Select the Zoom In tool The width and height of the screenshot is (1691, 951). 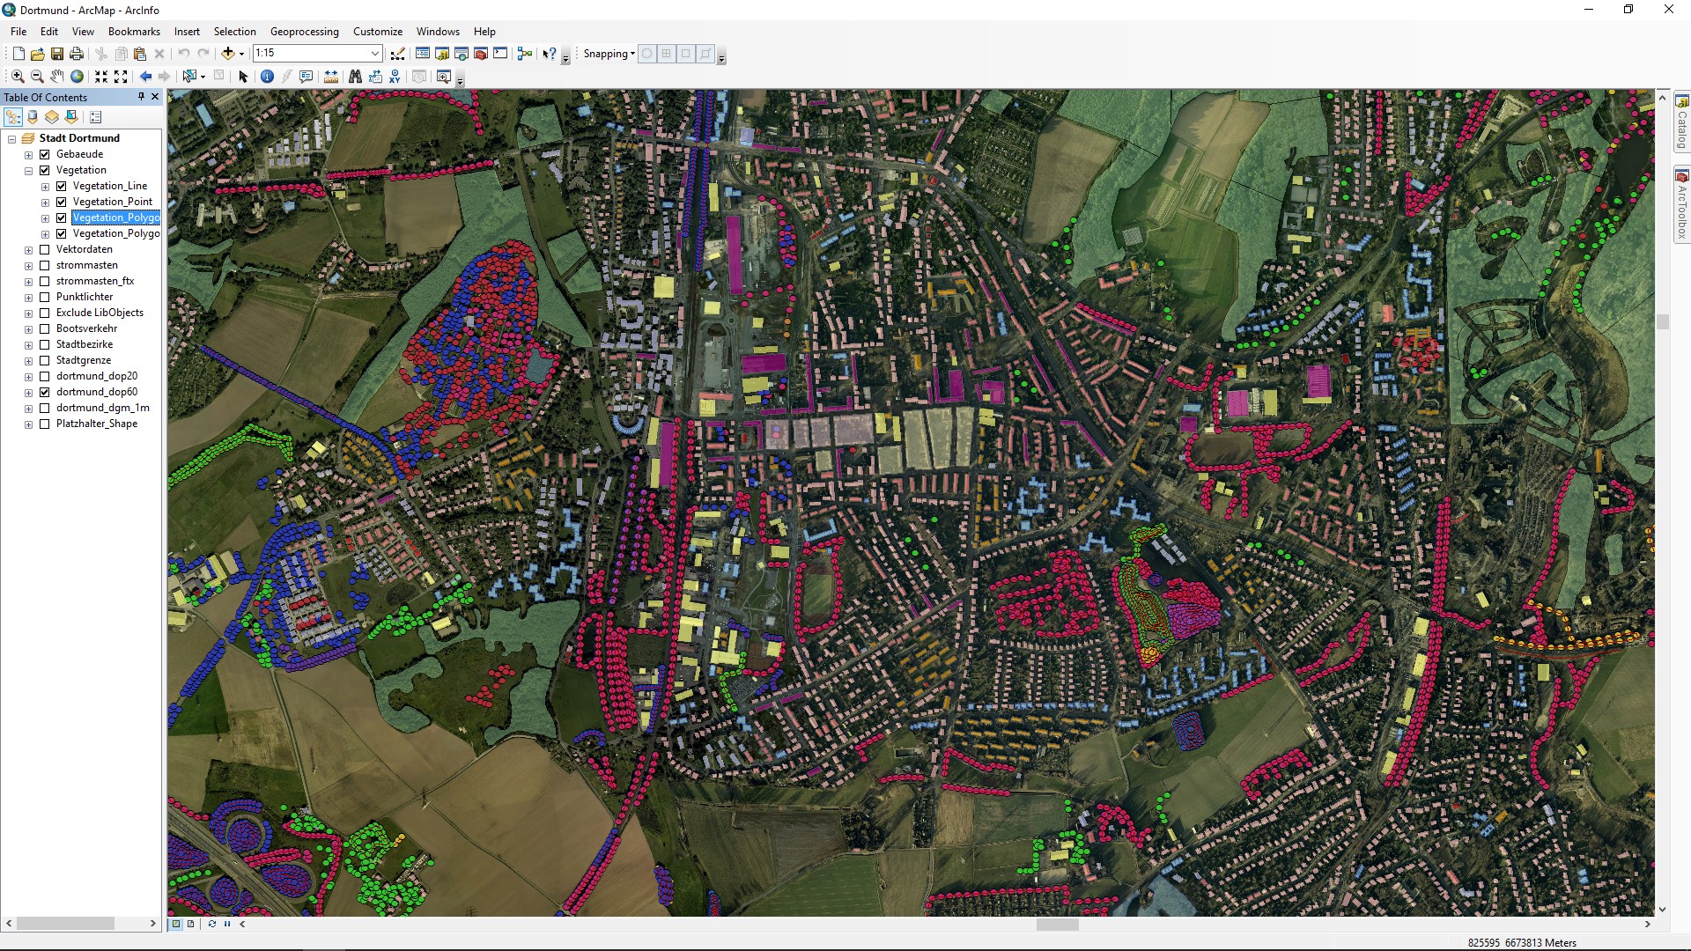pyautogui.click(x=18, y=77)
